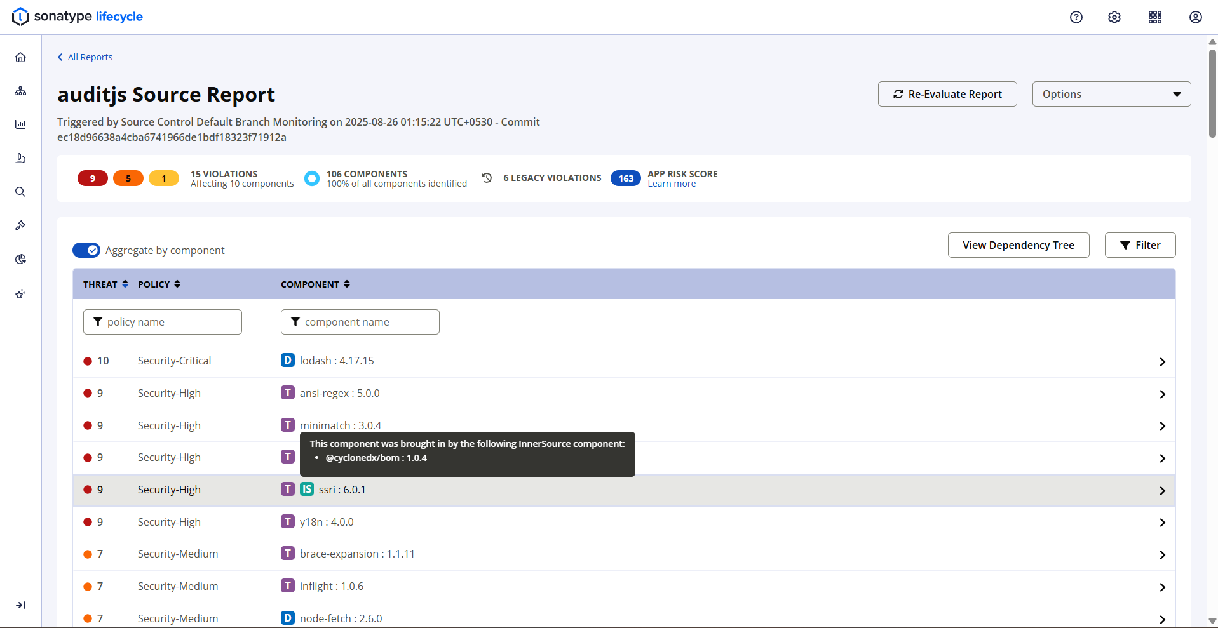1218x628 pixels.
Task: Expand inflight row chevron
Action: 1162,587
